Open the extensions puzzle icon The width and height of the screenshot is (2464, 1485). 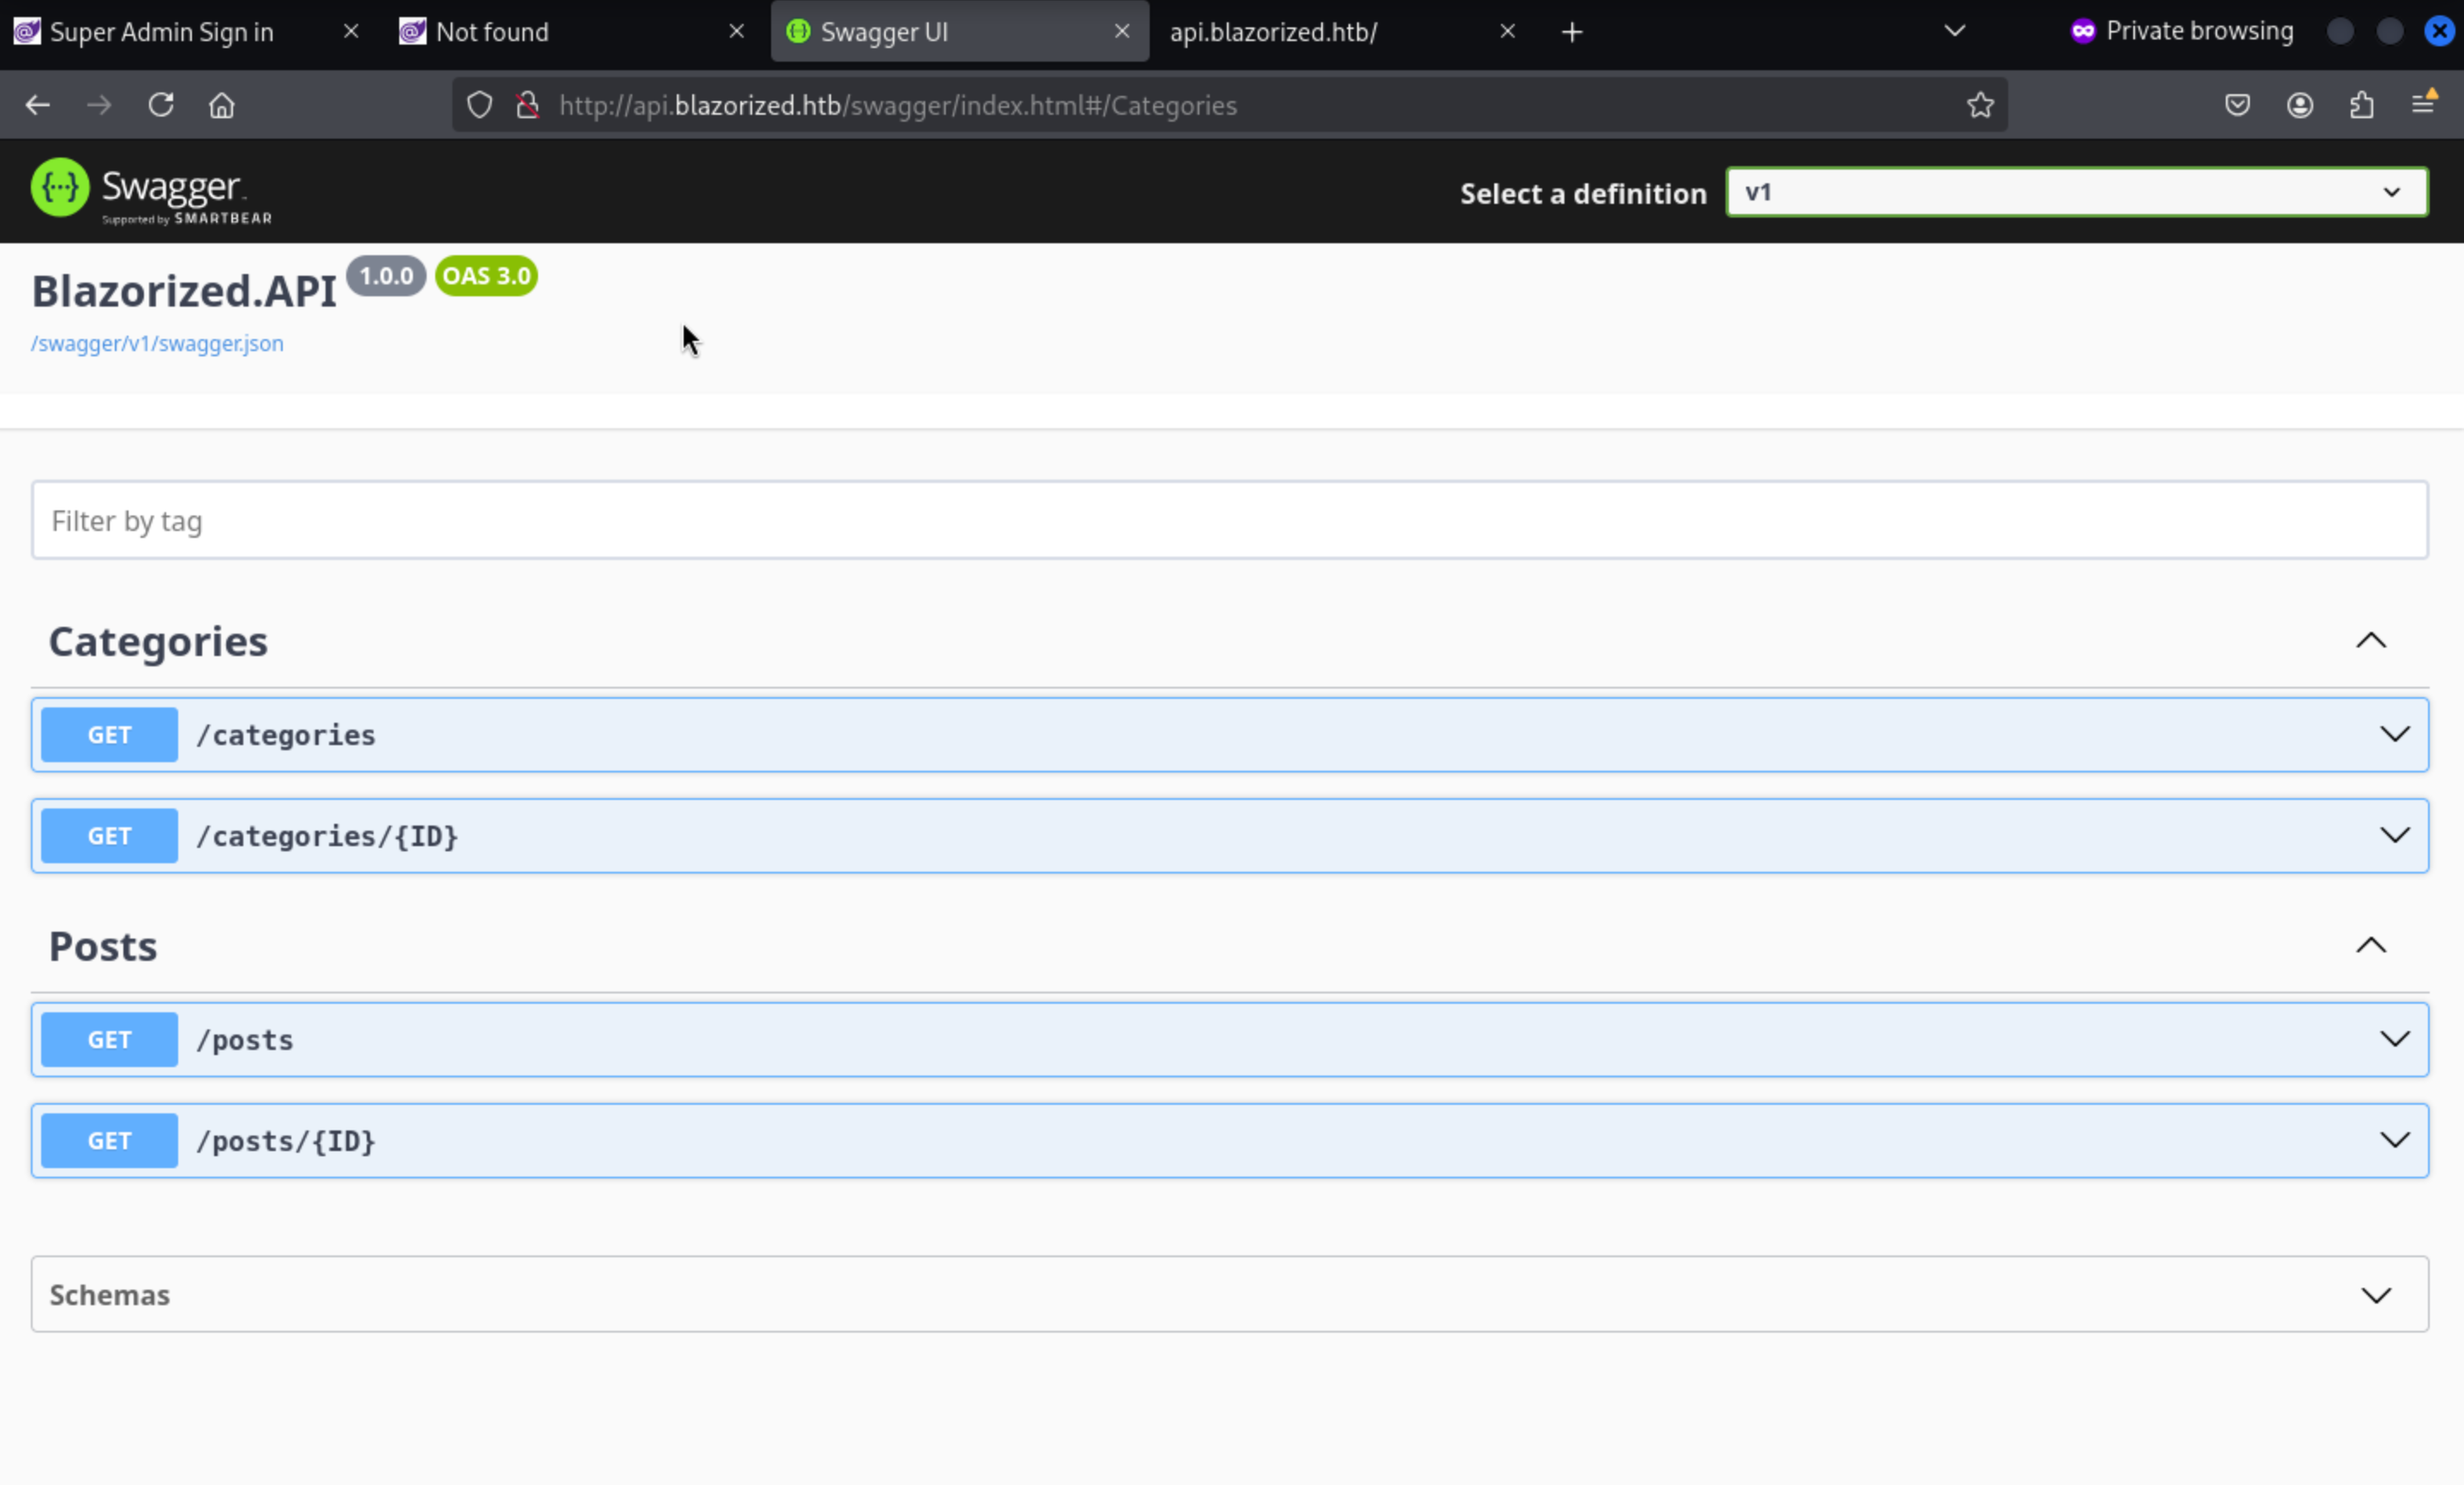(2362, 105)
